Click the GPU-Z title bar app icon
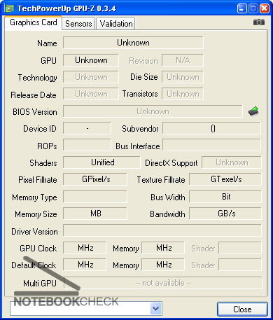273x320 pixels. click(x=10, y=8)
